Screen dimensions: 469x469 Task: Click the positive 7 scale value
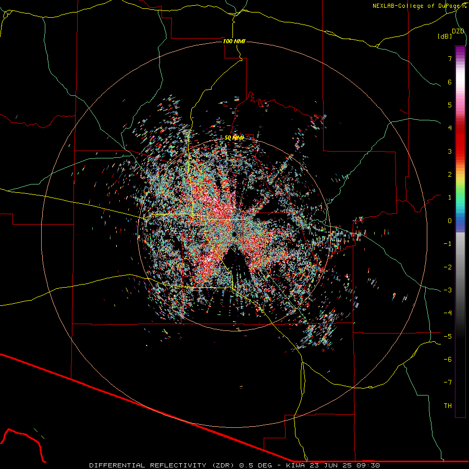click(x=450, y=58)
